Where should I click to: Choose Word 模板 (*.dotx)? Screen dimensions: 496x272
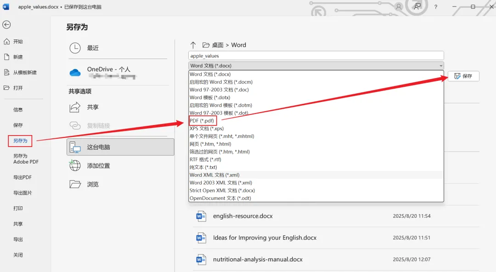[x=316, y=97]
